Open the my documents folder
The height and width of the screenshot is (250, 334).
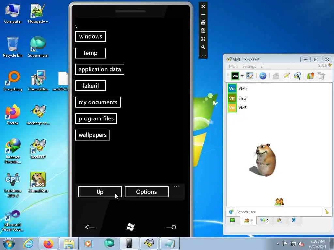[98, 102]
